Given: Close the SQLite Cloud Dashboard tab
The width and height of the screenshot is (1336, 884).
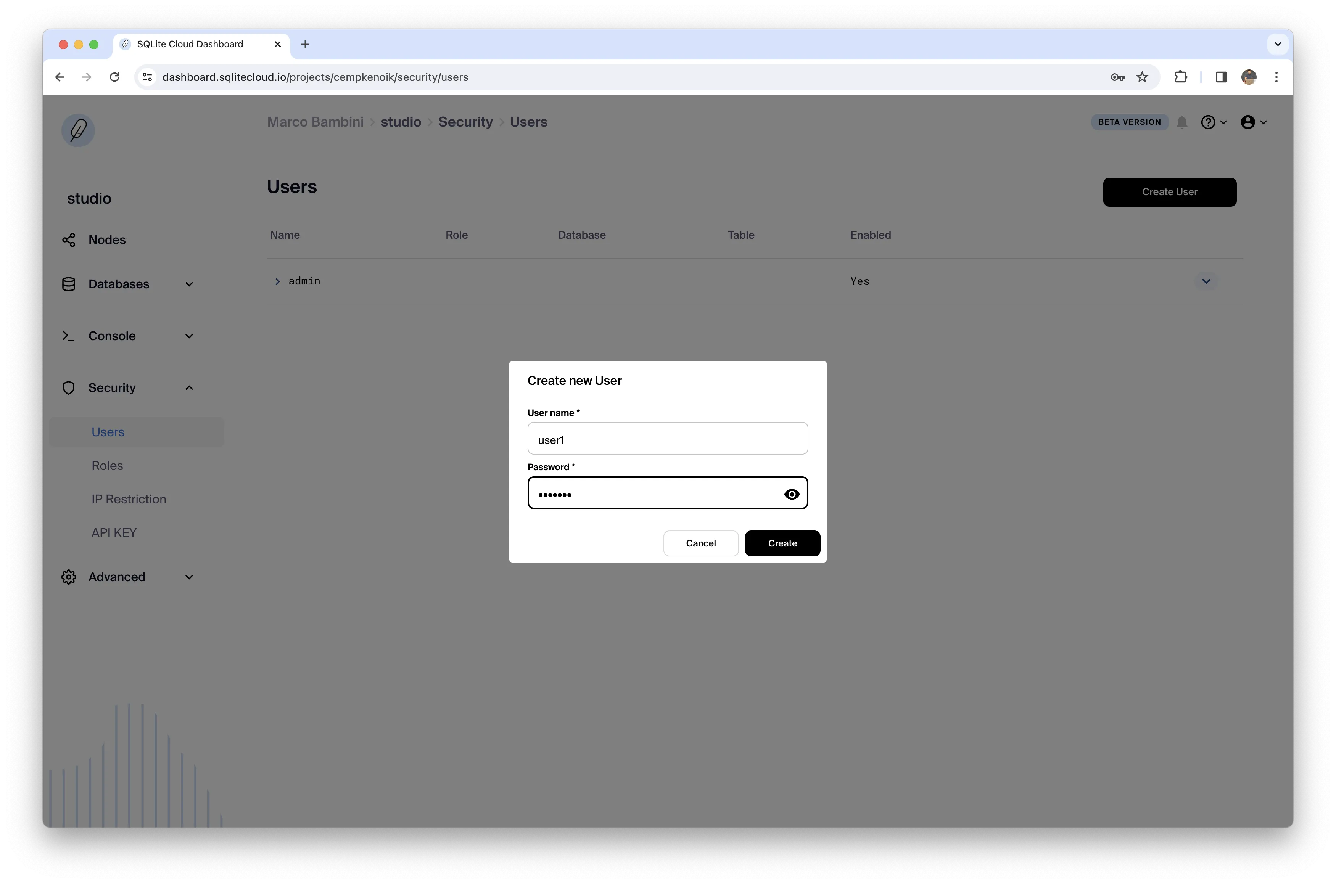Looking at the screenshot, I should (x=277, y=44).
